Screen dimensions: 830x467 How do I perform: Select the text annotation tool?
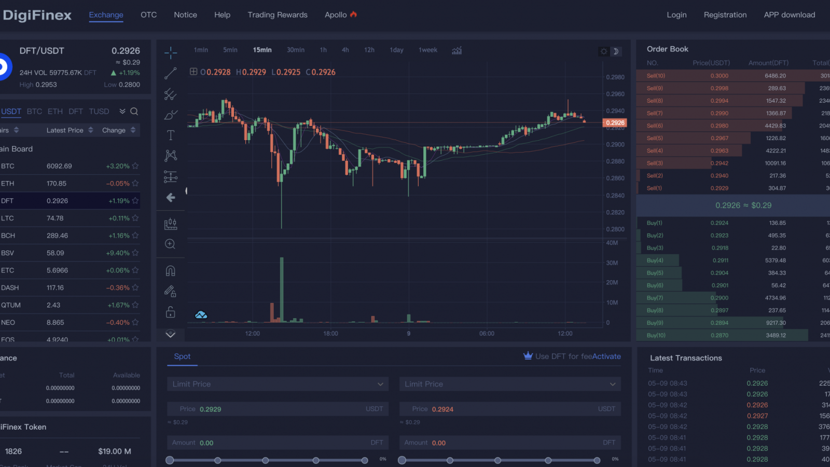pos(171,135)
